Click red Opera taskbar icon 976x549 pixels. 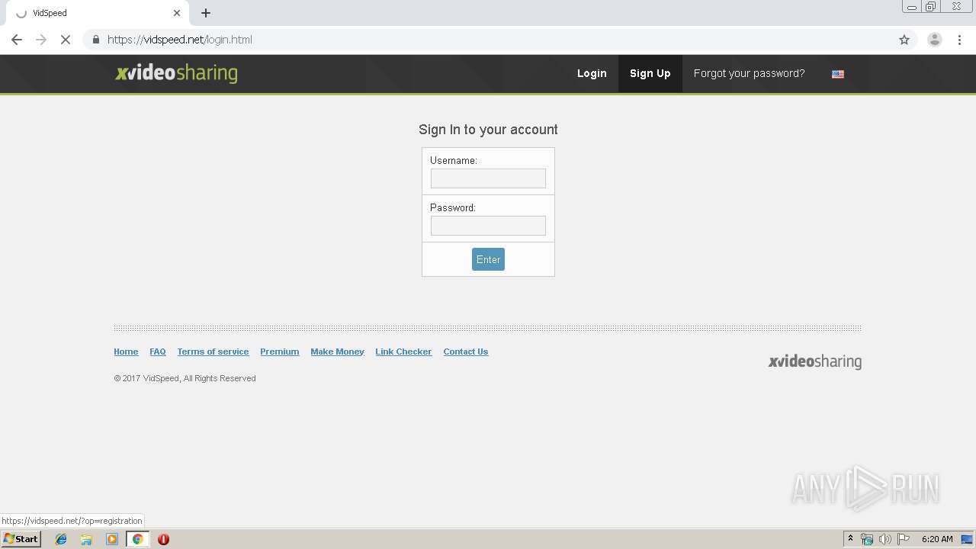pos(163,539)
